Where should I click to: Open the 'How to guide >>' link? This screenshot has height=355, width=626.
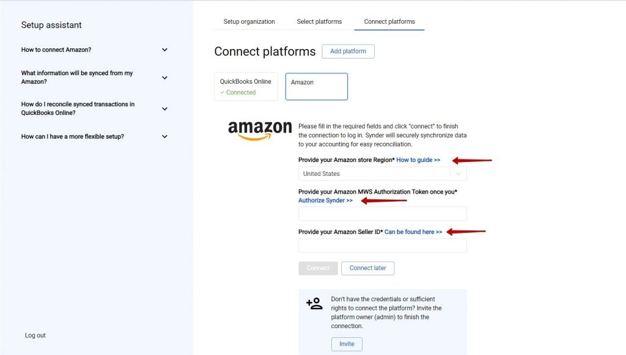418,160
